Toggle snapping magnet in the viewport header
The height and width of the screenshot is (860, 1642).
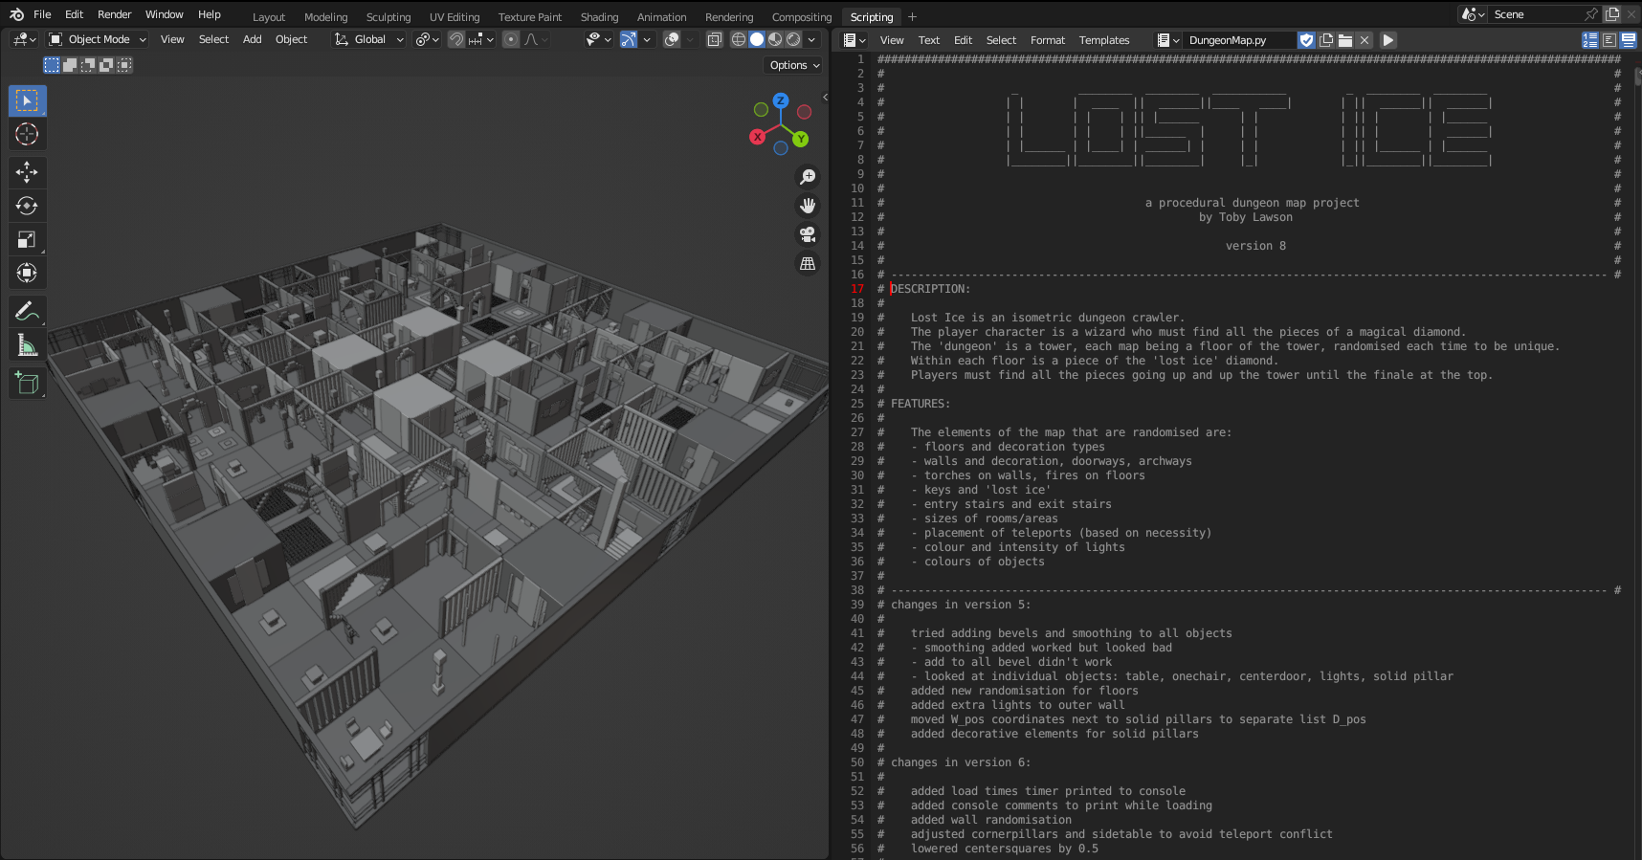coord(456,39)
